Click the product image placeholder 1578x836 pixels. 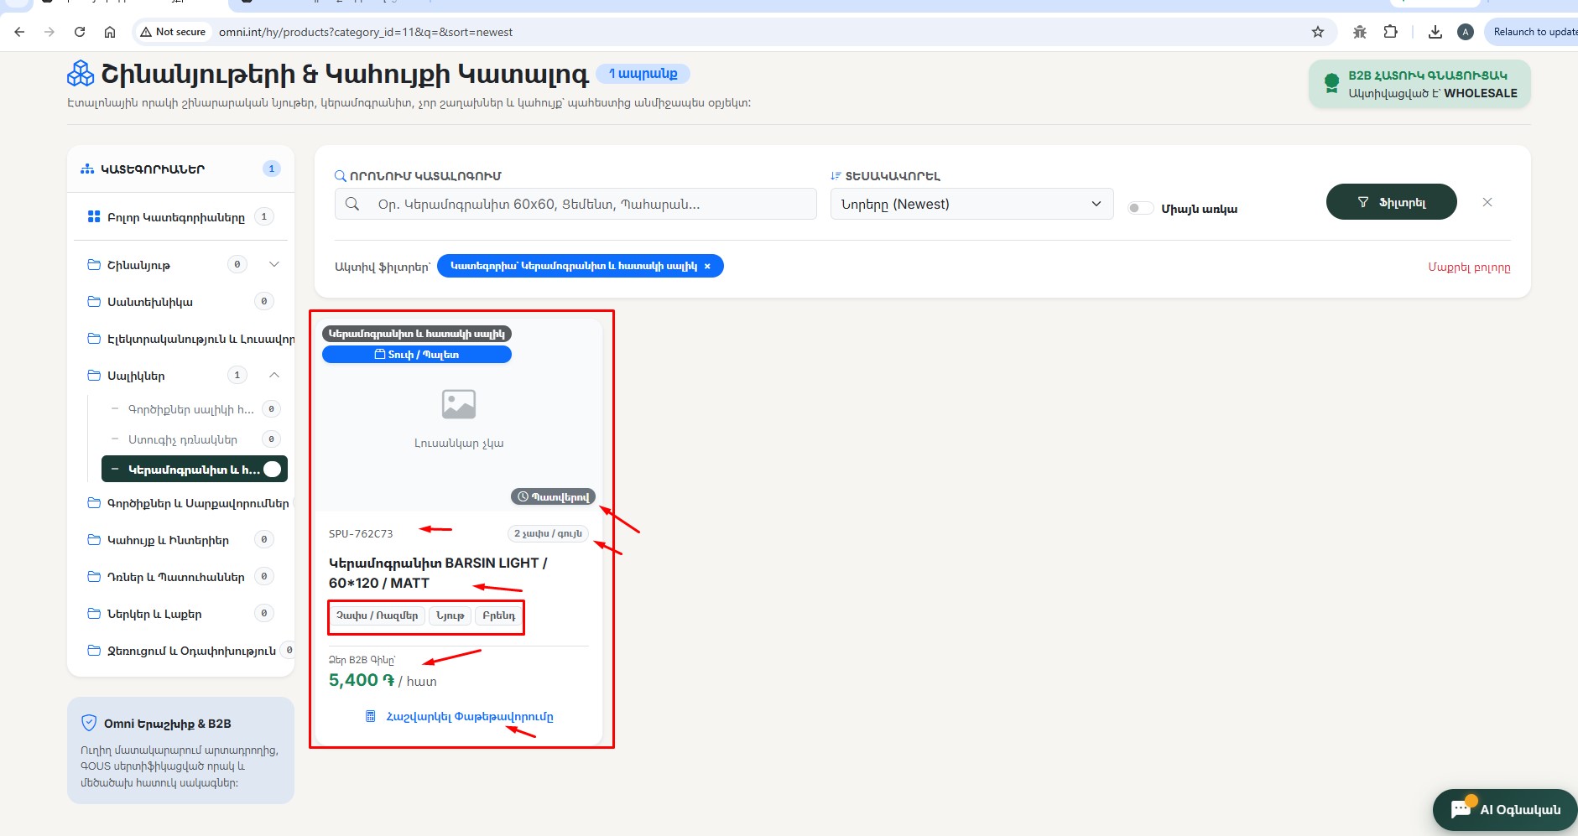[x=459, y=404]
